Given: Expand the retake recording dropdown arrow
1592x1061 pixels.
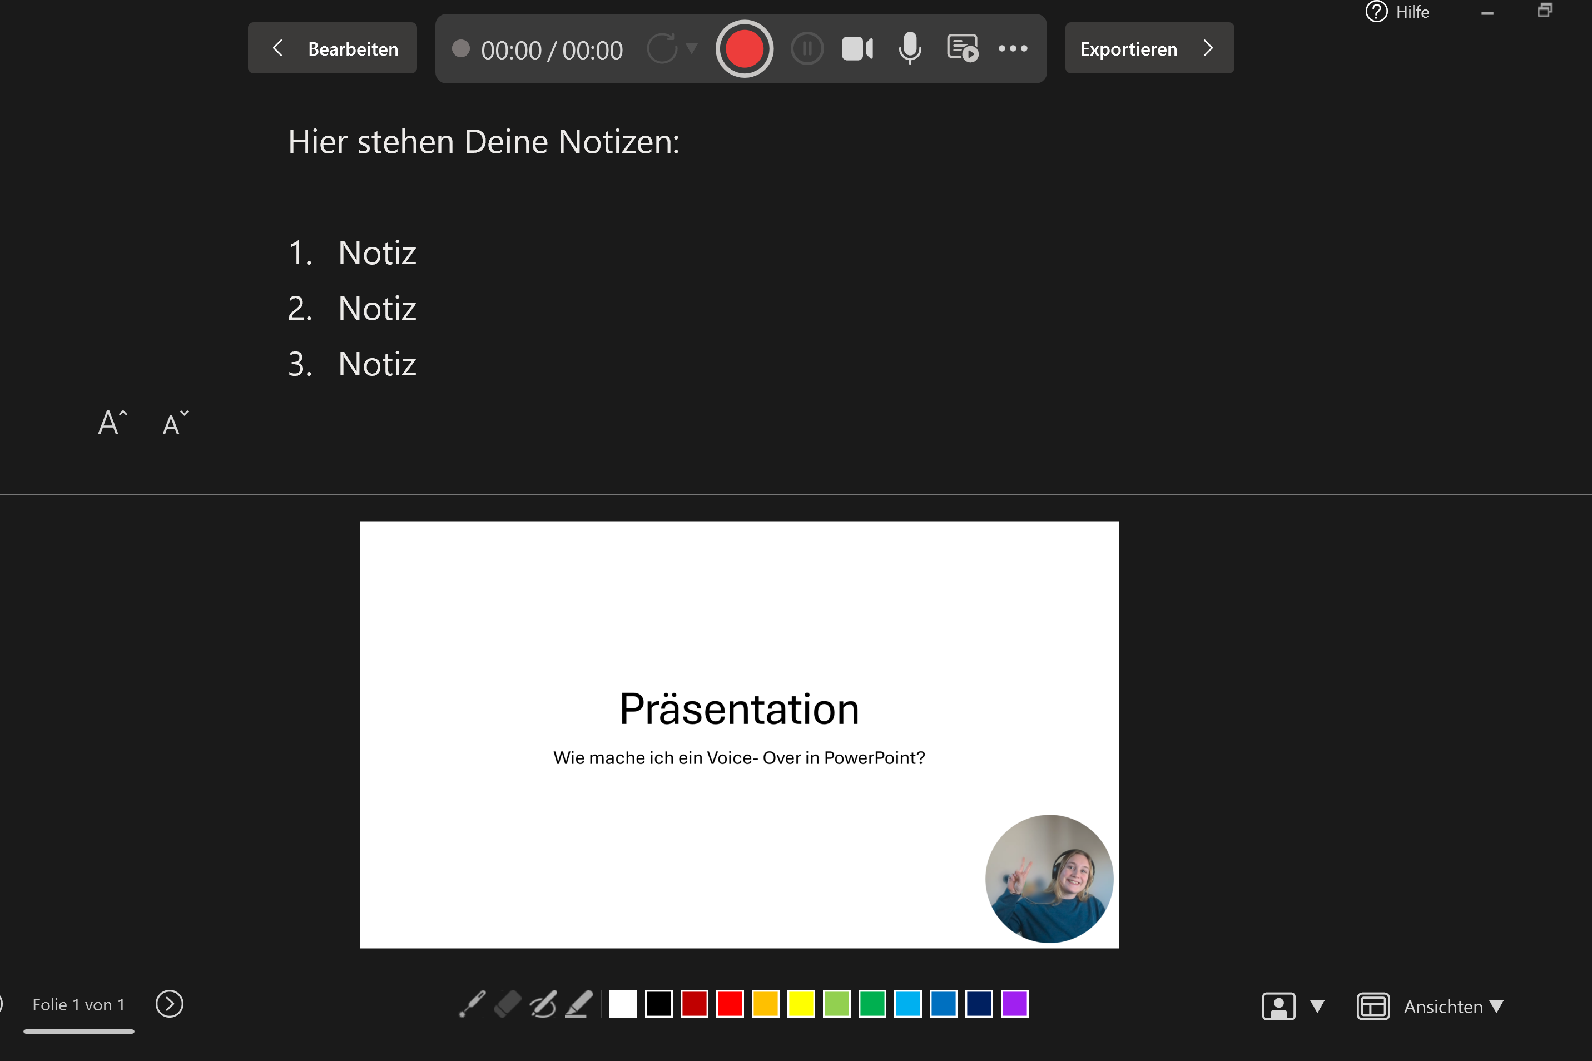Looking at the screenshot, I should click(692, 48).
